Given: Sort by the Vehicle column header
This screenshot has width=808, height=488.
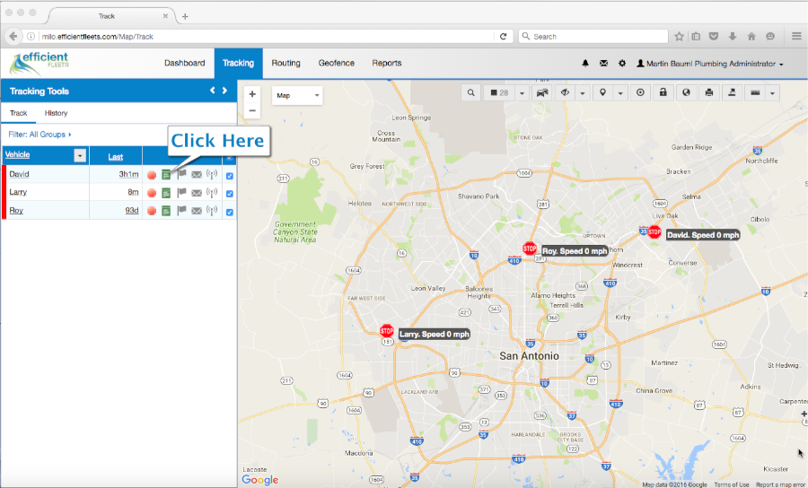Looking at the screenshot, I should click(18, 154).
